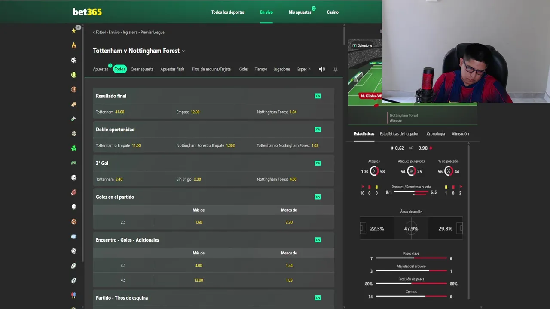Open the flame popular icon in sidebar
Screen dimensions: 550x309
[74, 45]
